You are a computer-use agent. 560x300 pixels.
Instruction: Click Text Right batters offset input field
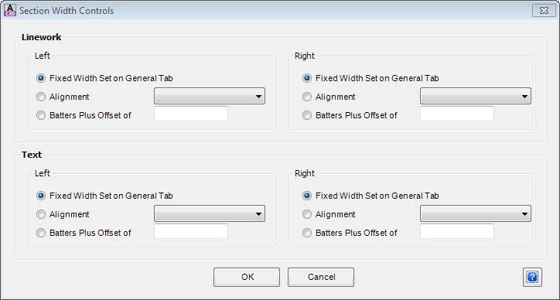(x=457, y=231)
